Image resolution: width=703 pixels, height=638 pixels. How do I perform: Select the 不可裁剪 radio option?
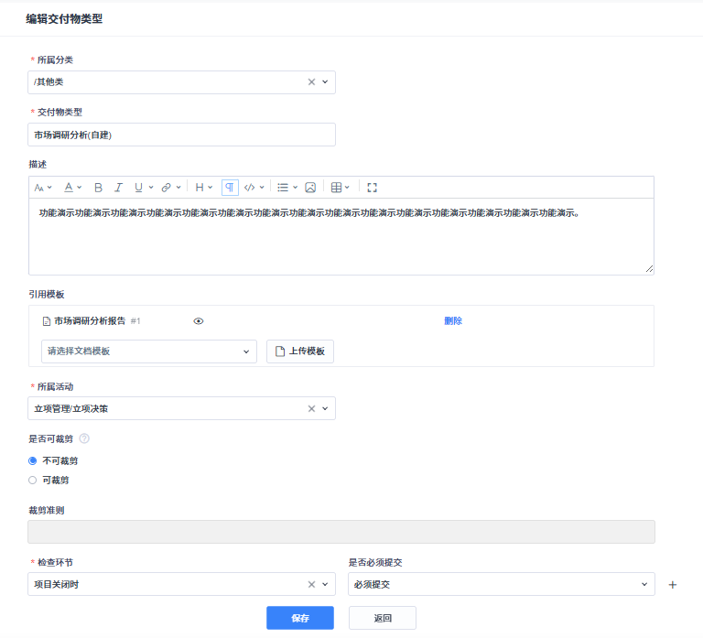click(32, 461)
